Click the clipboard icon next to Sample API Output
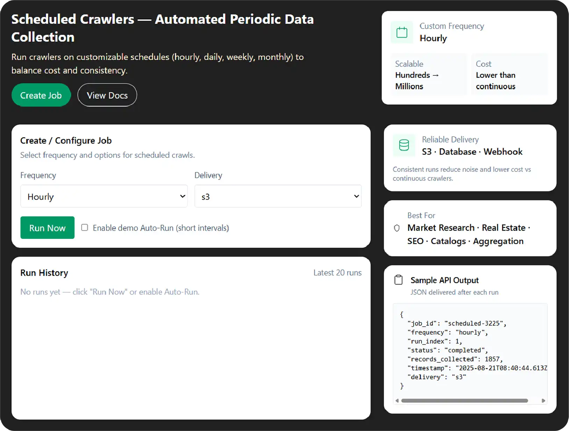 pos(398,279)
